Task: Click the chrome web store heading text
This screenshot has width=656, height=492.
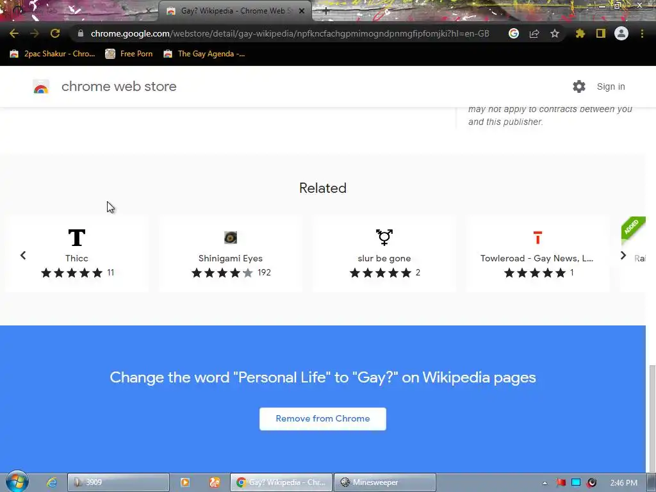Action: click(119, 86)
